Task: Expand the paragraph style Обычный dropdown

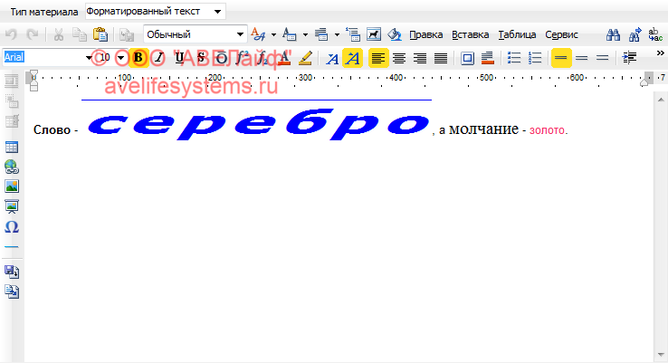Action: click(241, 35)
